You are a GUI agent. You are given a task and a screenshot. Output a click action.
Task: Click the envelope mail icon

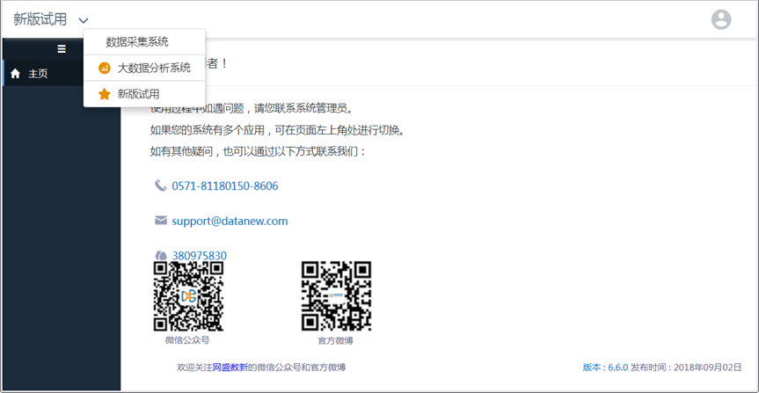[160, 221]
